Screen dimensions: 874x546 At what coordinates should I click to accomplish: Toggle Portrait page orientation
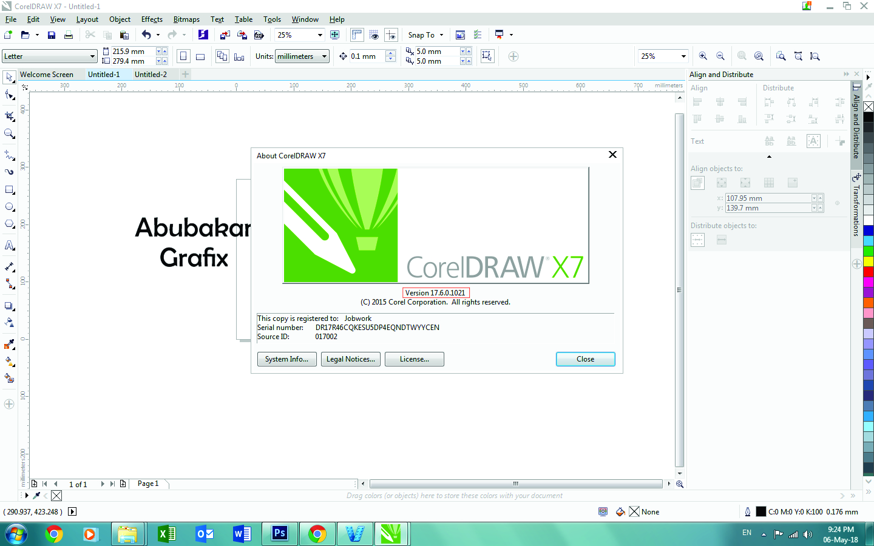183,56
